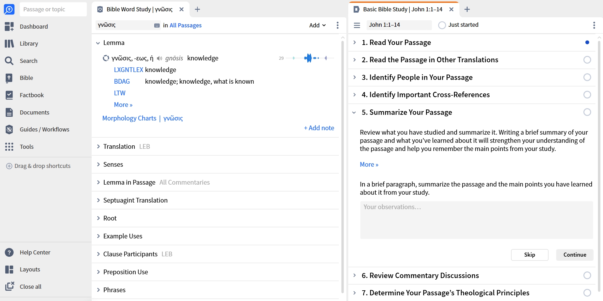
Task: Show more summary instructions
Action: pyautogui.click(x=369, y=164)
